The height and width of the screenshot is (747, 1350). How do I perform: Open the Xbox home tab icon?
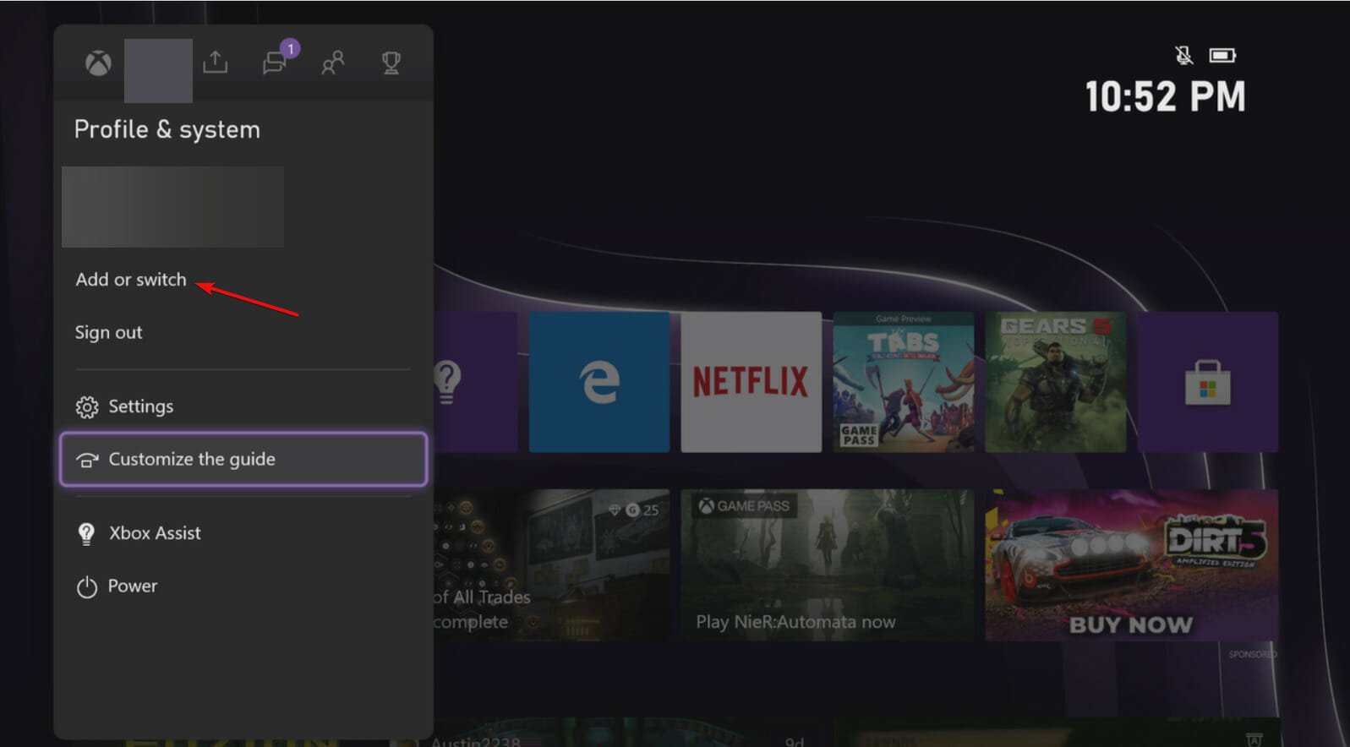98,63
